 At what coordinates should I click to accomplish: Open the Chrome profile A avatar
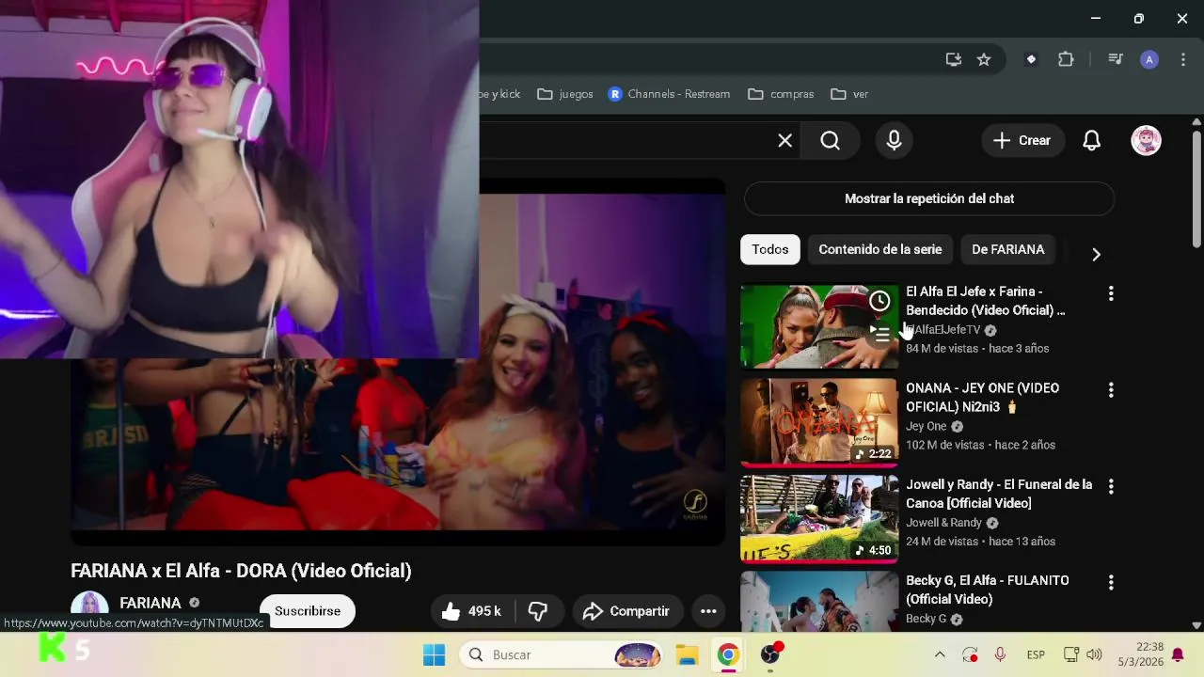pos(1149,59)
